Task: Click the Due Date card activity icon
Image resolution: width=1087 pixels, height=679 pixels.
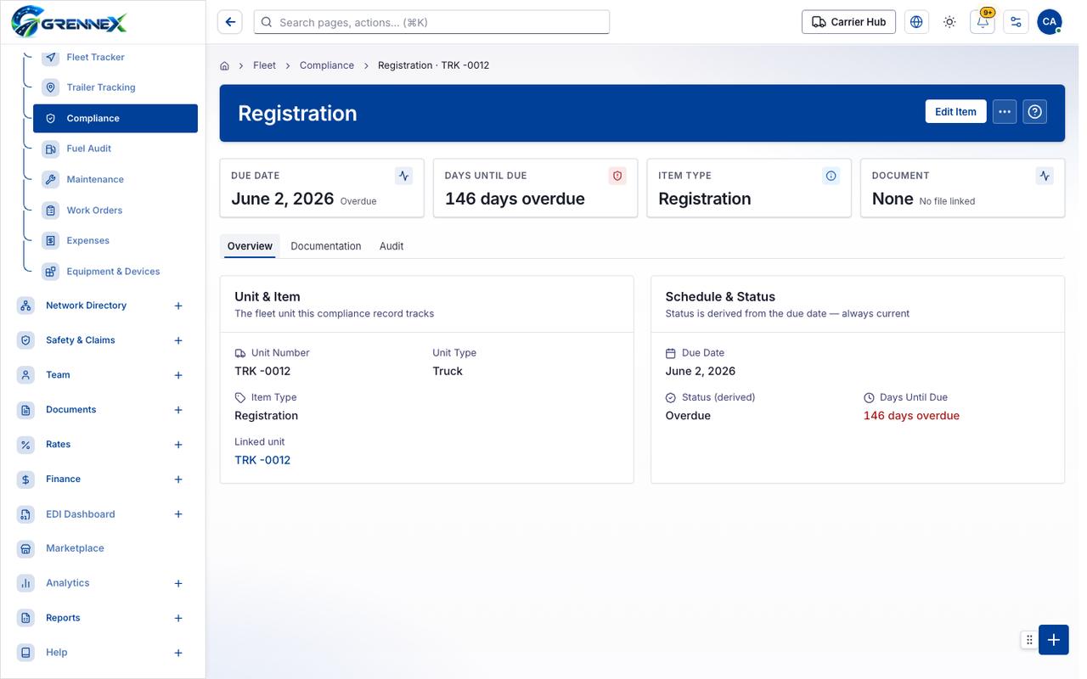Action: click(404, 176)
